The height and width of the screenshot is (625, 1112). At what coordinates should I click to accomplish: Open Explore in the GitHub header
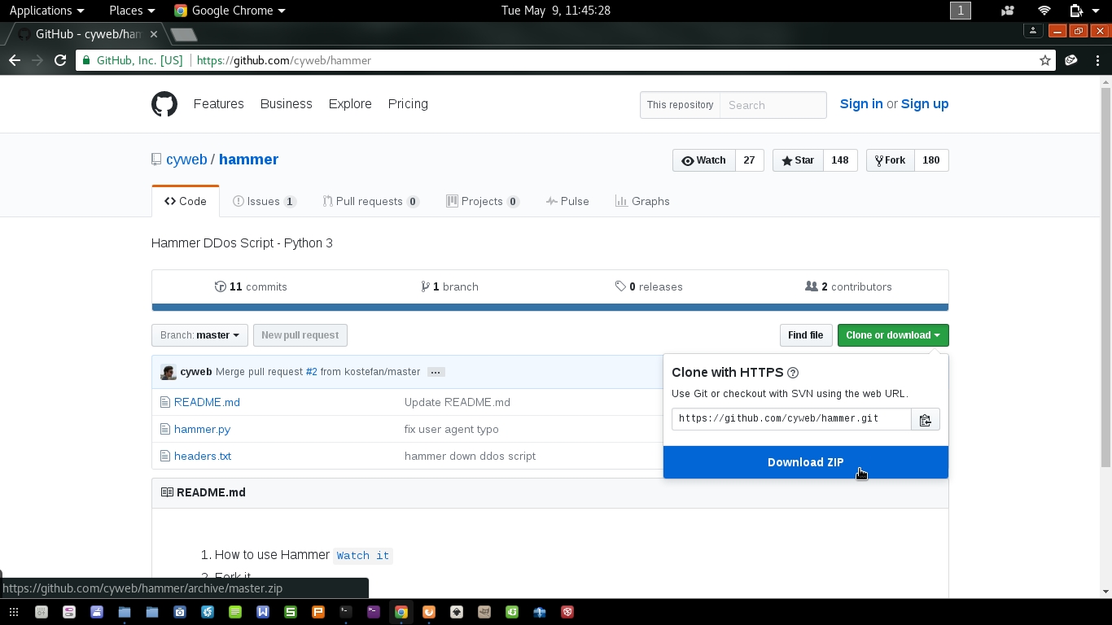(350, 104)
